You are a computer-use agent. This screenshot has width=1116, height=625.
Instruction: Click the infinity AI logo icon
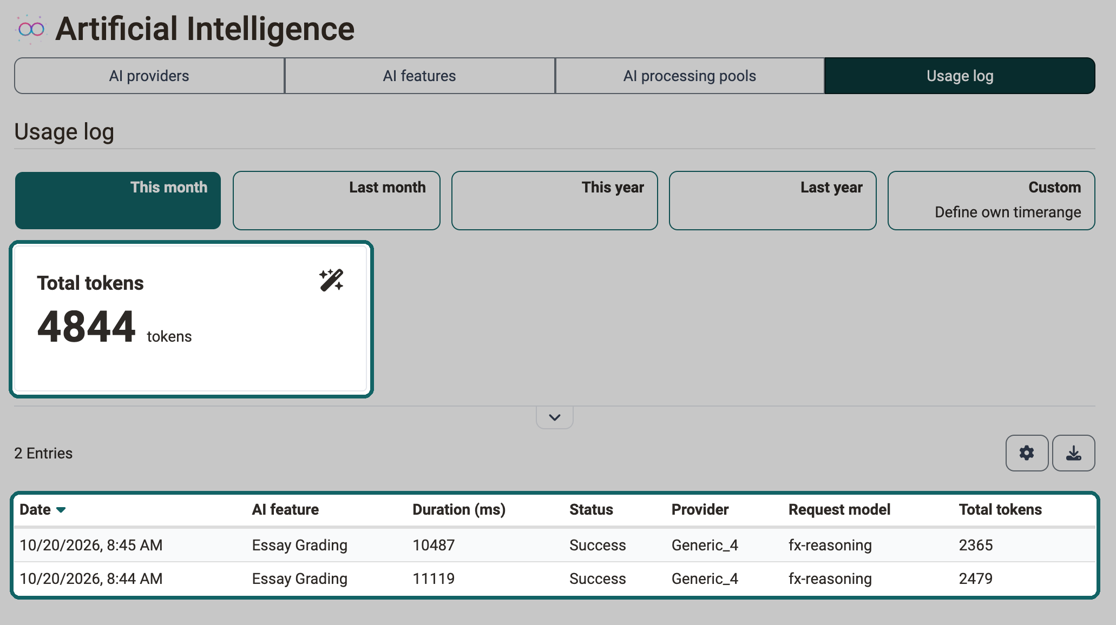(31, 29)
